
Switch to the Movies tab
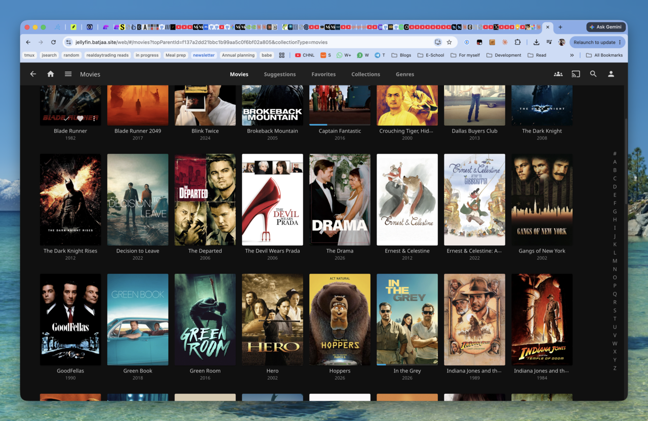point(239,74)
